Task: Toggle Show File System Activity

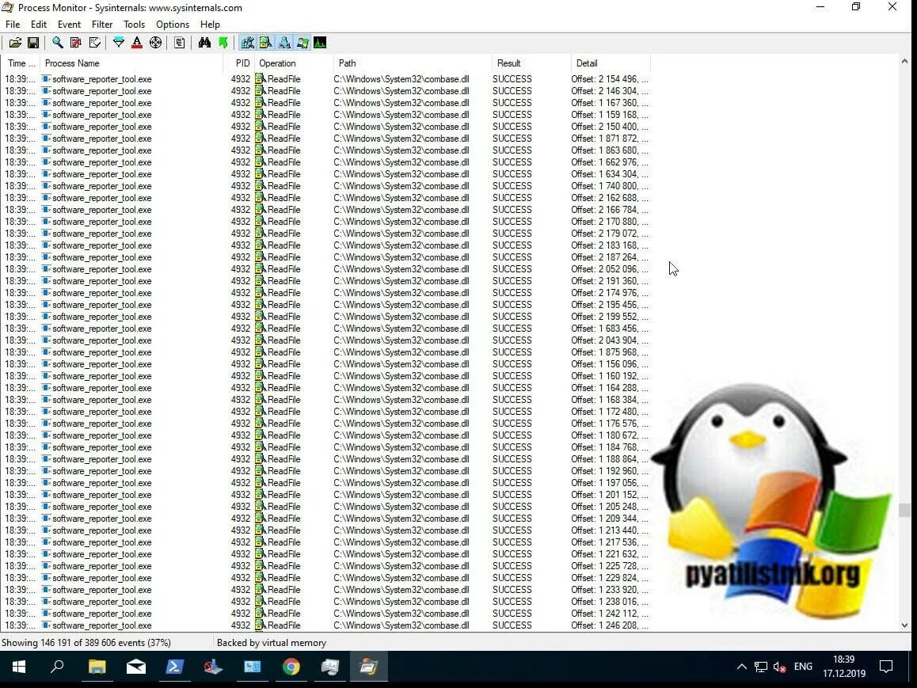Action: [266, 43]
